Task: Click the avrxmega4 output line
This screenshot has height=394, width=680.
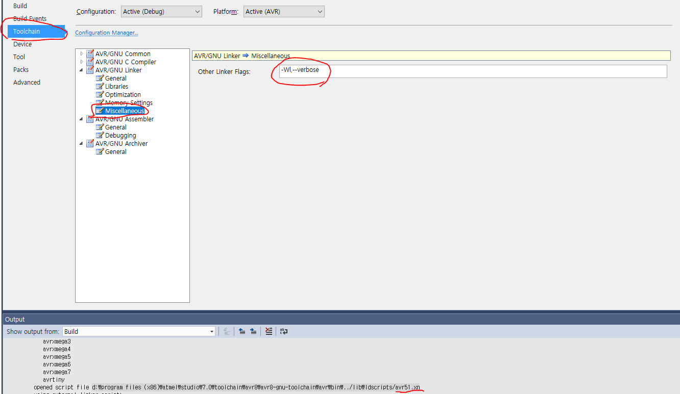Action: pos(57,349)
